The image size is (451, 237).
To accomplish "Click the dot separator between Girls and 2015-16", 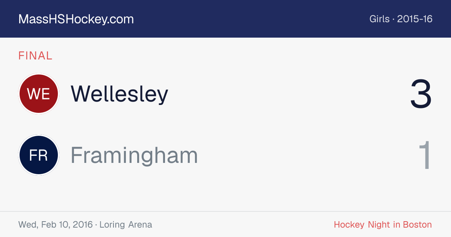I will [x=393, y=20].
